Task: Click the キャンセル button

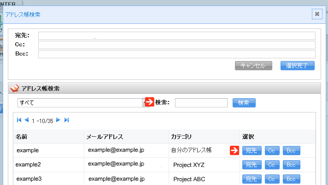Action: (x=253, y=66)
